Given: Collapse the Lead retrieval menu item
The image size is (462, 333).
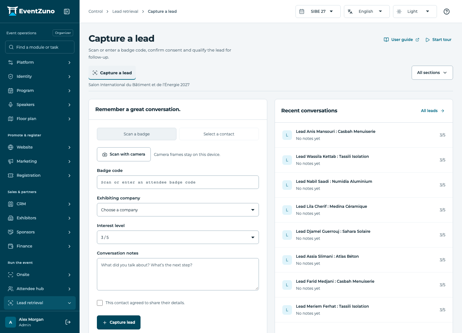Looking at the screenshot, I should point(40,303).
